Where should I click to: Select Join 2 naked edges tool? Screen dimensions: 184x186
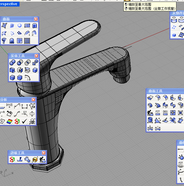[x=35, y=160]
